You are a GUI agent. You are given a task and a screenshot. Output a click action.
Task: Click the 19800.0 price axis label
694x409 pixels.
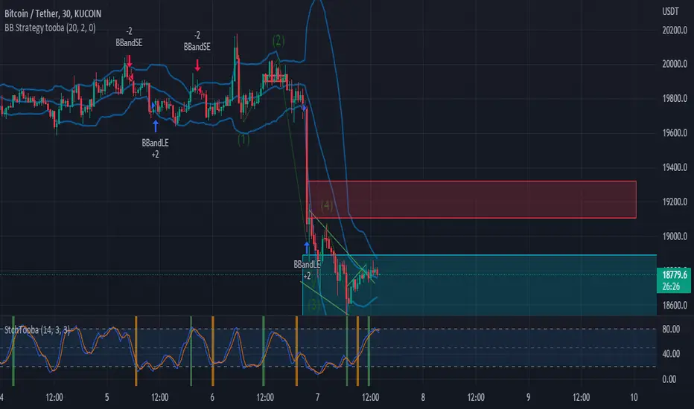[x=675, y=99]
